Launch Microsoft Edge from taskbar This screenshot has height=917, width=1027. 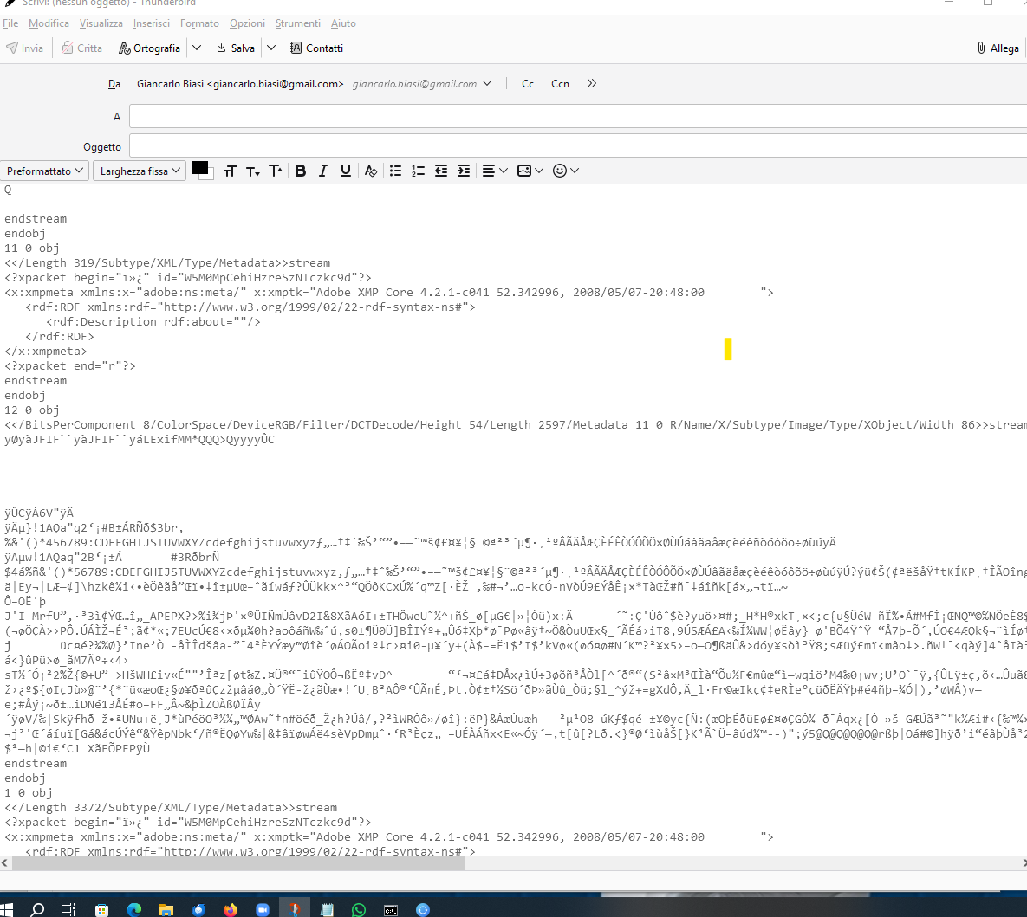tap(134, 910)
